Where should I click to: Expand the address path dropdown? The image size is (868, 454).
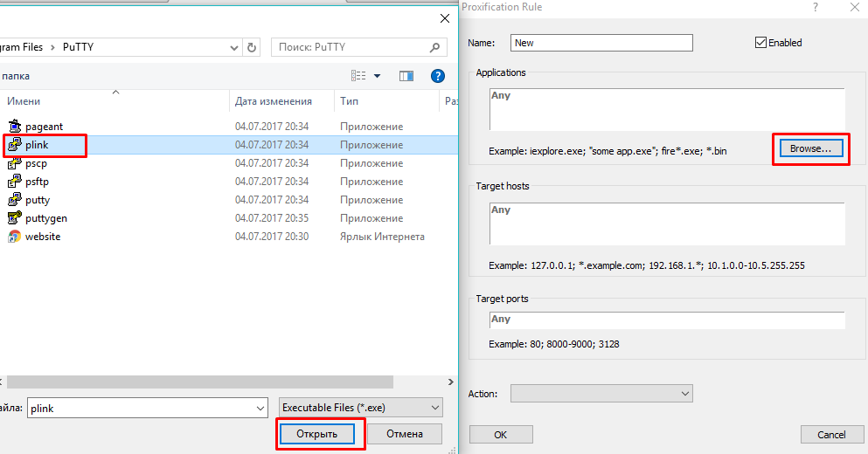pyautogui.click(x=234, y=47)
